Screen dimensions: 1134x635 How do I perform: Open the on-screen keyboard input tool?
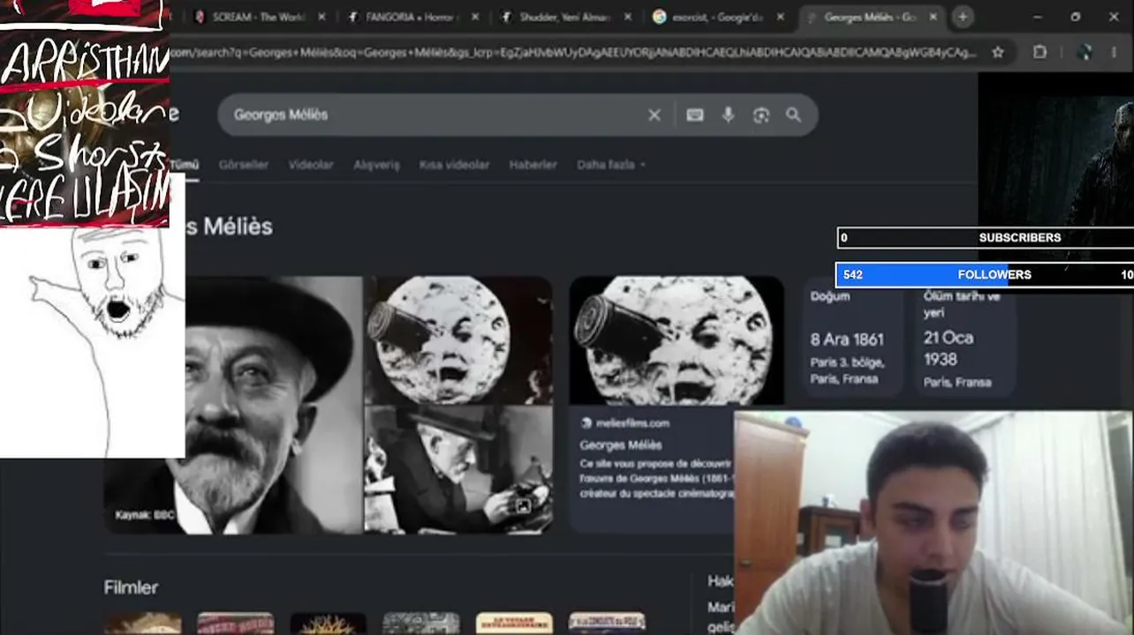(695, 115)
